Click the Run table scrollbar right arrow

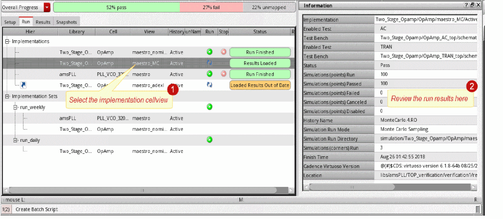(x=291, y=190)
